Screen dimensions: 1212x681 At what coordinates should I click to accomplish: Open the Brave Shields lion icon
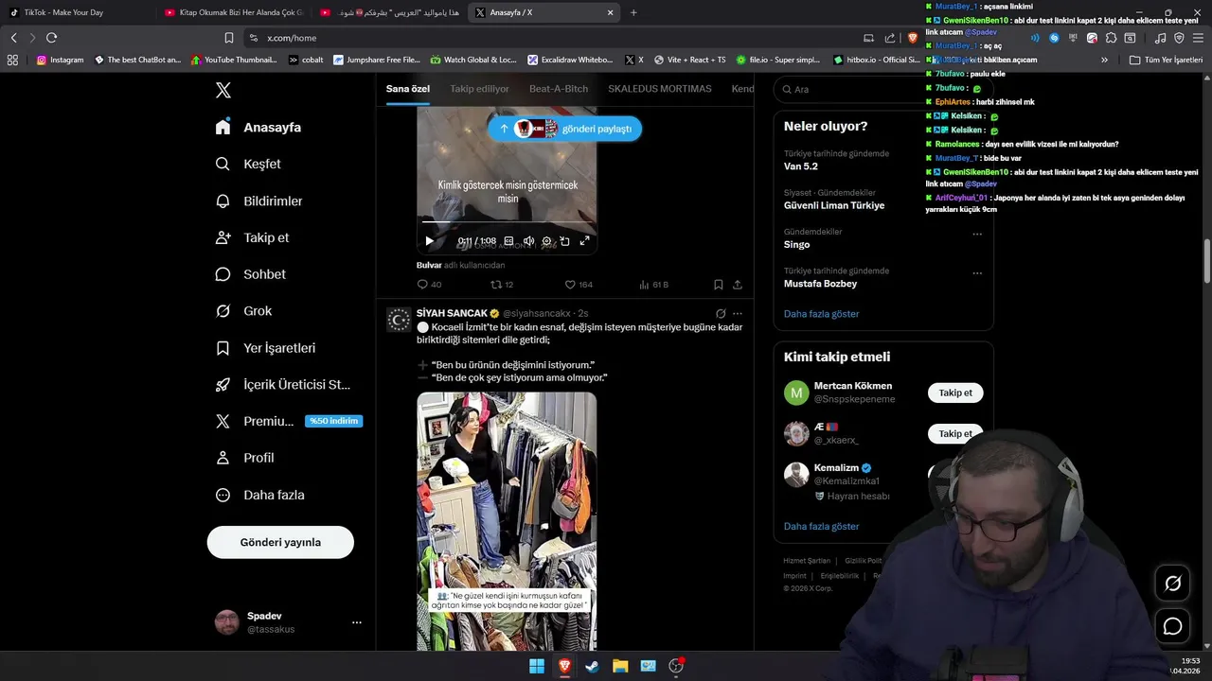pos(913,38)
